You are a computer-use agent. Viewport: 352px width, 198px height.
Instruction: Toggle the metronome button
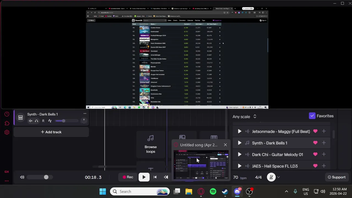click(271, 177)
